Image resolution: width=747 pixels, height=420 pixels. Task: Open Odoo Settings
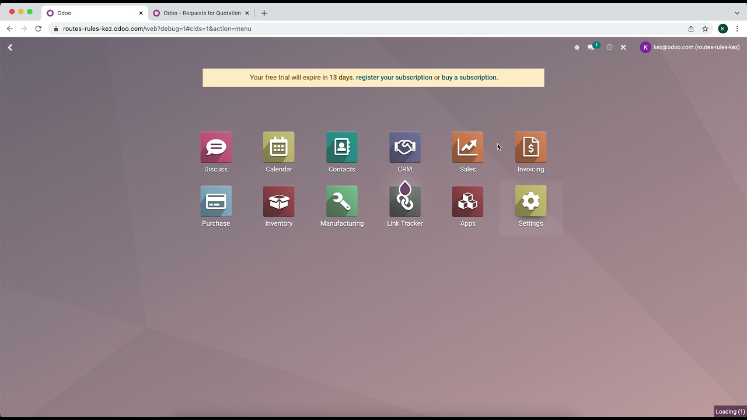(x=531, y=206)
